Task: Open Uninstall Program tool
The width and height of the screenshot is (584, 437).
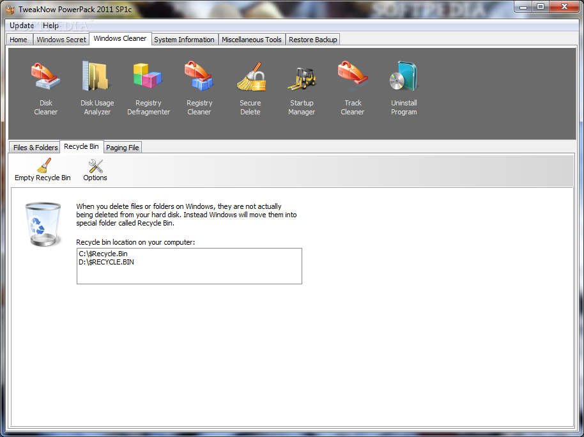Action: 404,89
